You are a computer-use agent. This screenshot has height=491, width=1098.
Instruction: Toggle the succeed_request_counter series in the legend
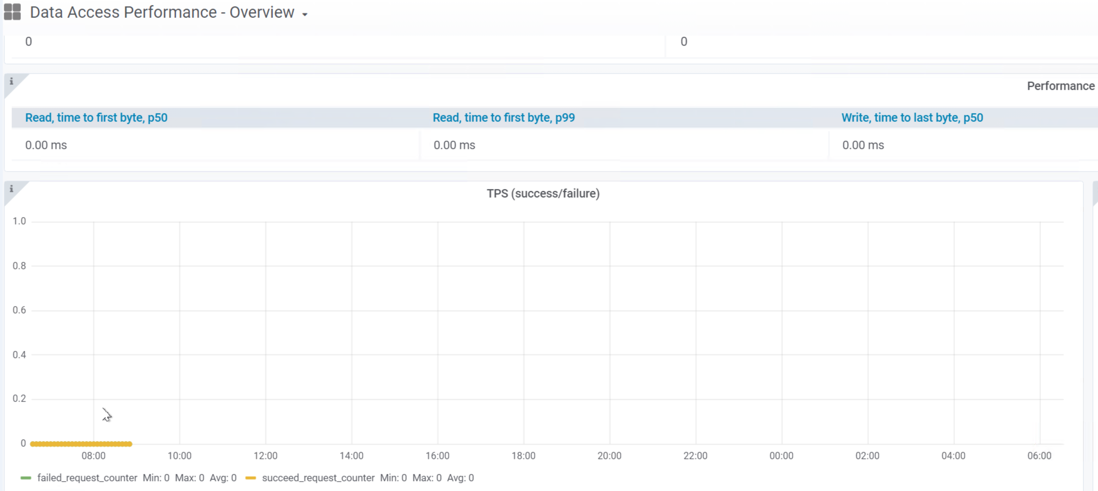[318, 478]
